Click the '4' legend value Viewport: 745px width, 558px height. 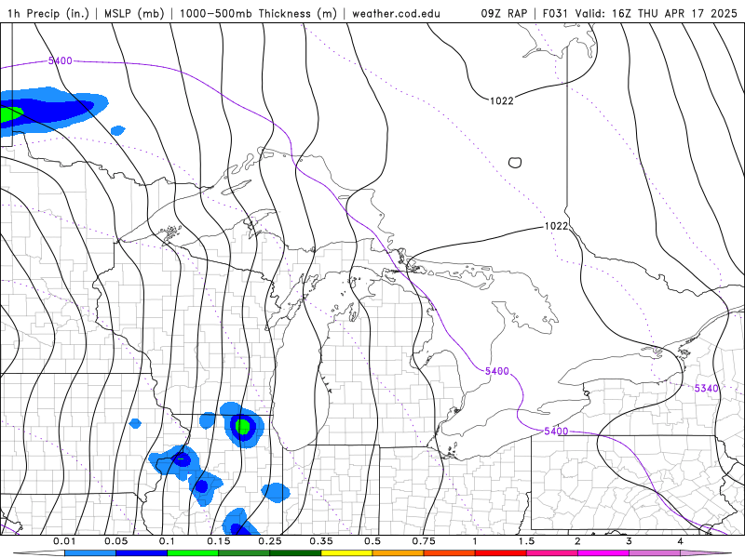click(x=681, y=541)
